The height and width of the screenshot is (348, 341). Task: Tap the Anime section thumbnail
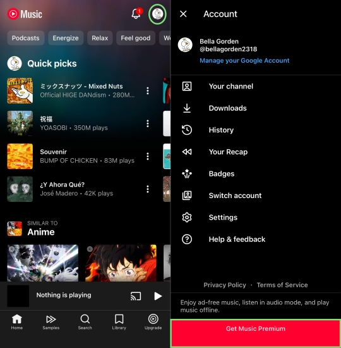(x=15, y=228)
